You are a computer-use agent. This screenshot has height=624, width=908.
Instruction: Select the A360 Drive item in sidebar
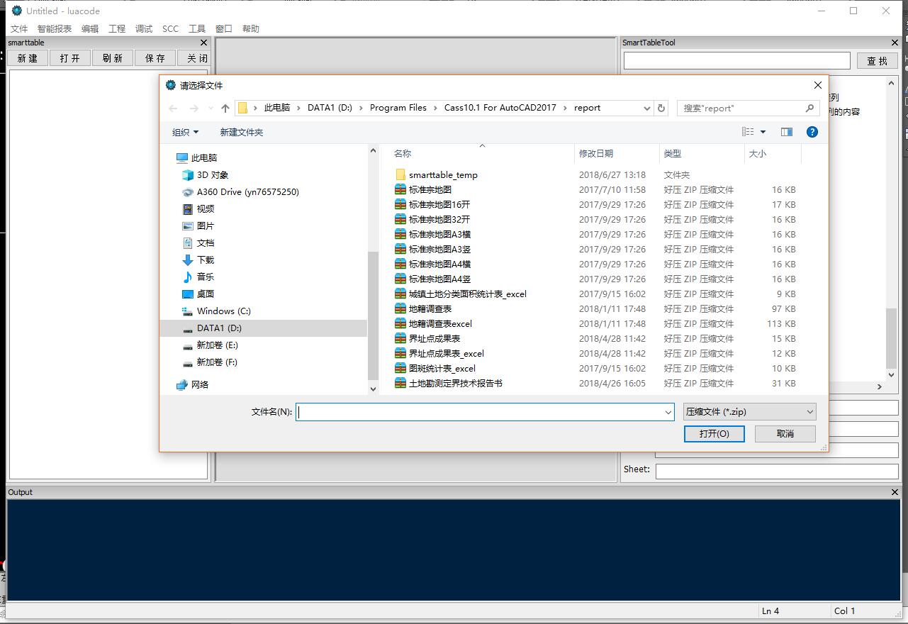(247, 191)
